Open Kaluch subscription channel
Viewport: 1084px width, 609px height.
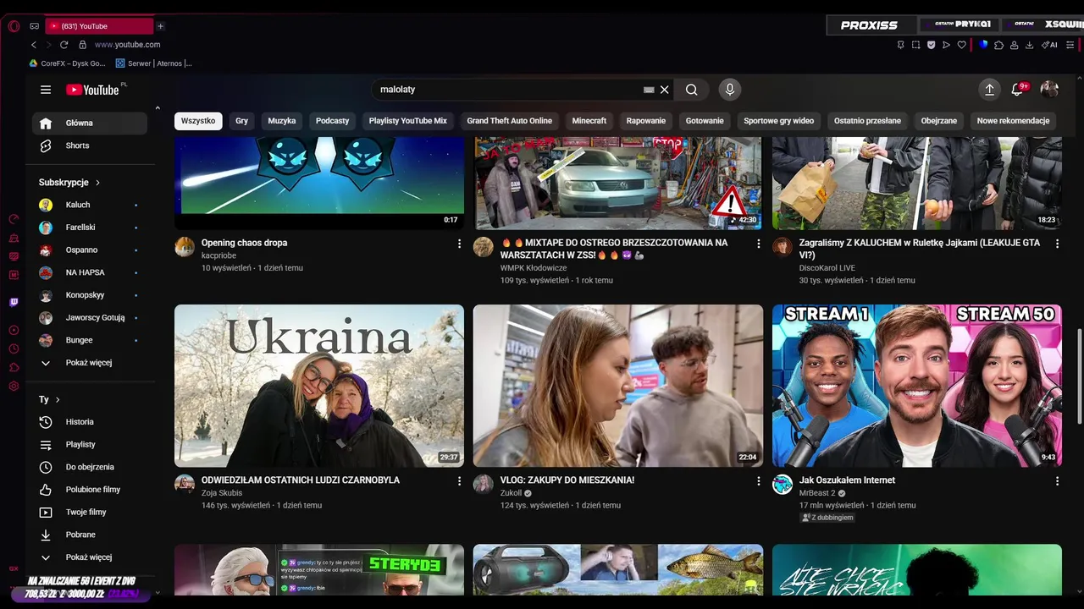click(x=90, y=205)
